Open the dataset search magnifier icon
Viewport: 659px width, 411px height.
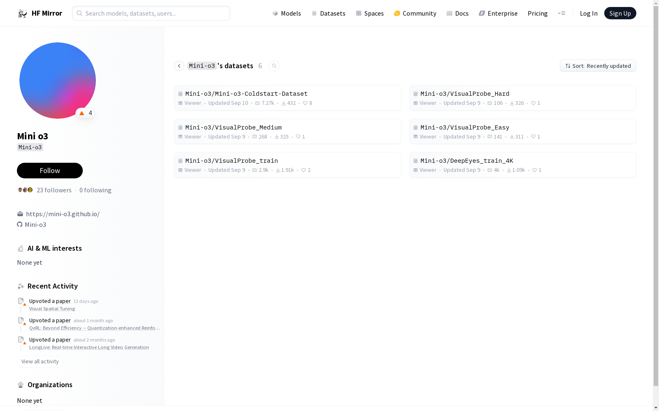[x=274, y=66]
